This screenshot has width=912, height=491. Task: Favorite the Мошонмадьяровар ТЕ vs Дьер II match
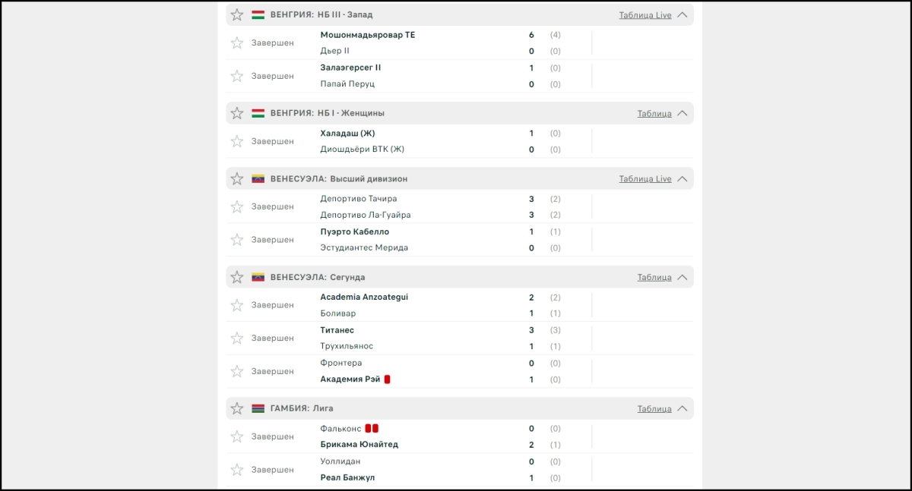tap(237, 43)
